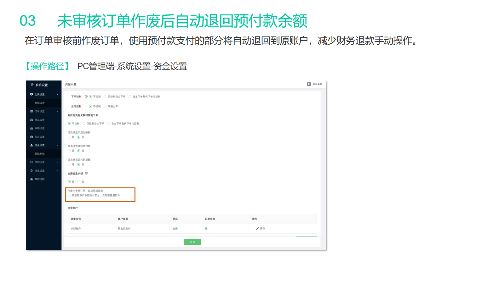The height and width of the screenshot is (283, 504).
Task: Click 资金名称 column header
Action: coord(76,219)
